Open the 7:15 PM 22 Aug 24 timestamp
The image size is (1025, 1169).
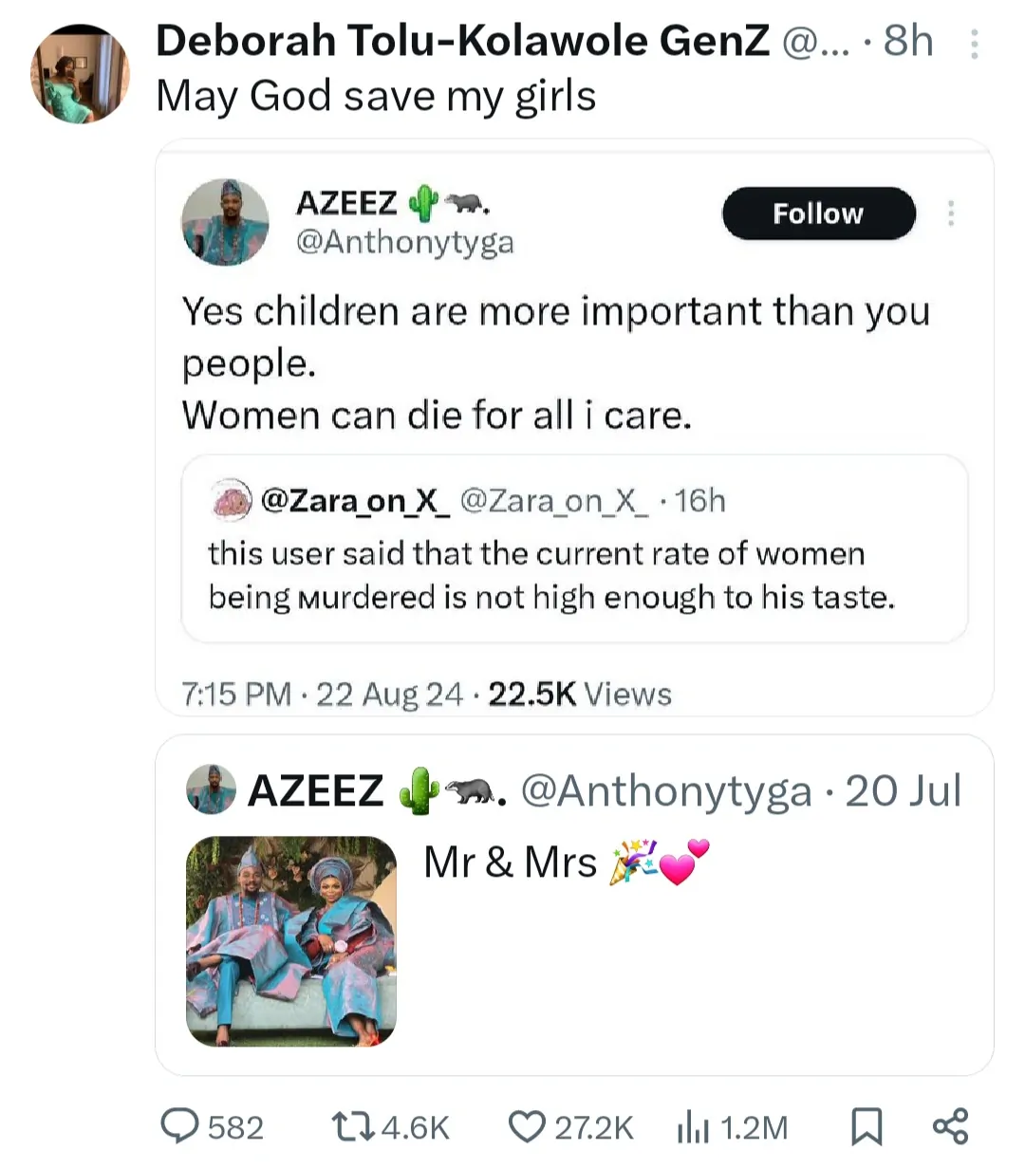[x=322, y=695]
